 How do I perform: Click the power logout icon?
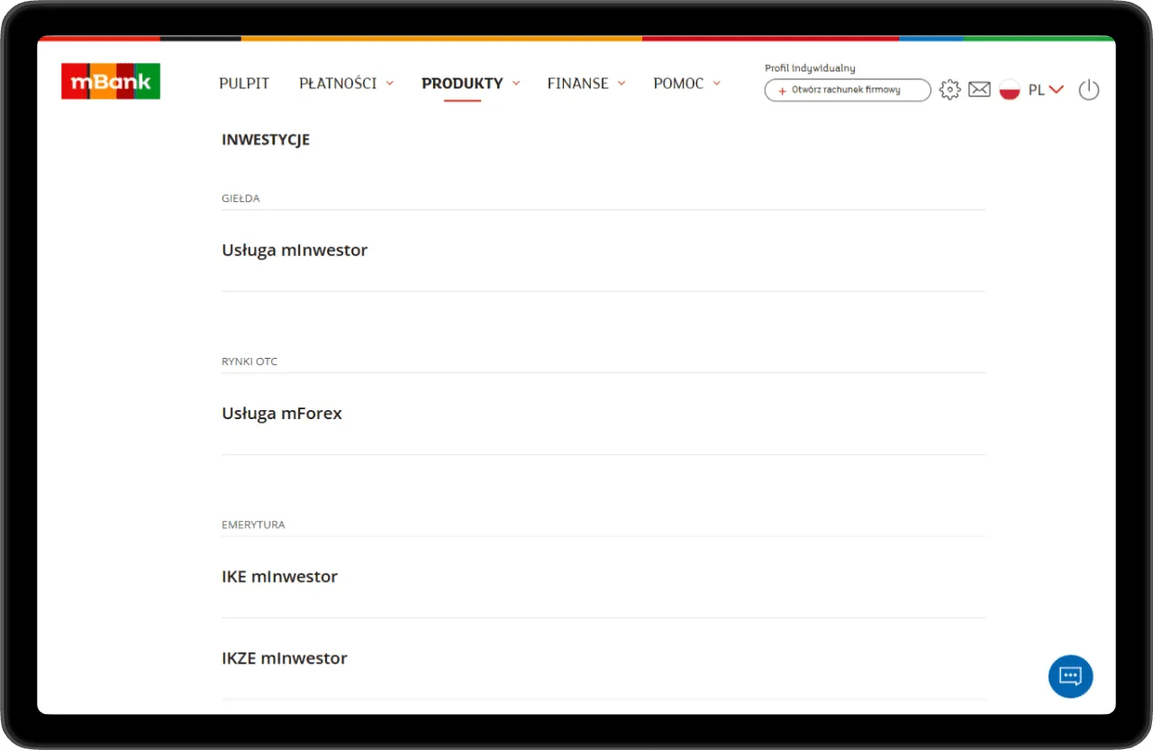(x=1089, y=89)
